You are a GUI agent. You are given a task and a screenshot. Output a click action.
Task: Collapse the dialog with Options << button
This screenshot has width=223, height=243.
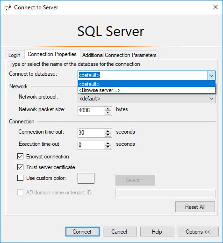198,232
